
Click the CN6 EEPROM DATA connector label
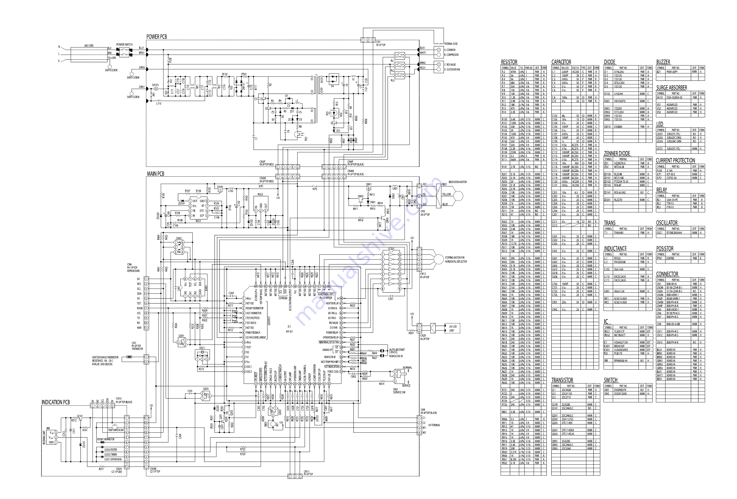[x=133, y=268]
